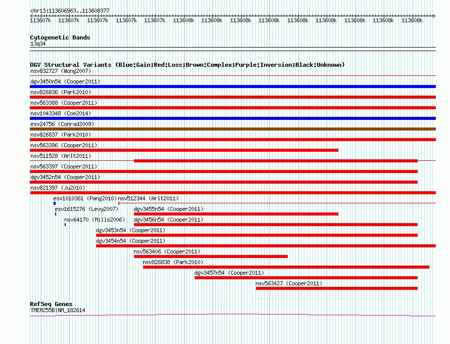Open nsv563397 (Cooper2011) variant label
450x344 pixels.
[64, 166]
